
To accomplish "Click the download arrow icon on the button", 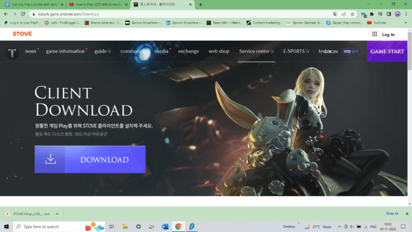I will (x=50, y=159).
